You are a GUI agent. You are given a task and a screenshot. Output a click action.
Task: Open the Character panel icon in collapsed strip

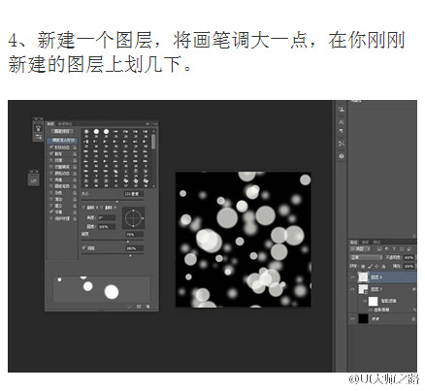coord(342,122)
